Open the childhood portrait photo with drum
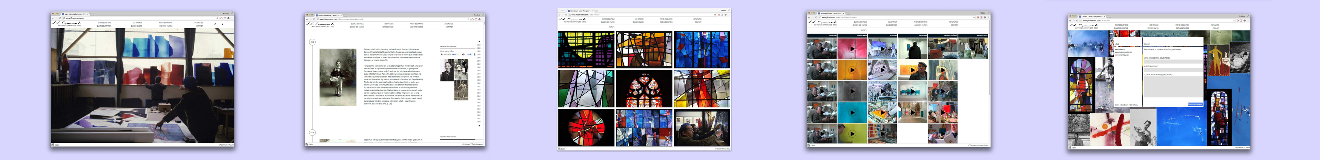 (338, 77)
